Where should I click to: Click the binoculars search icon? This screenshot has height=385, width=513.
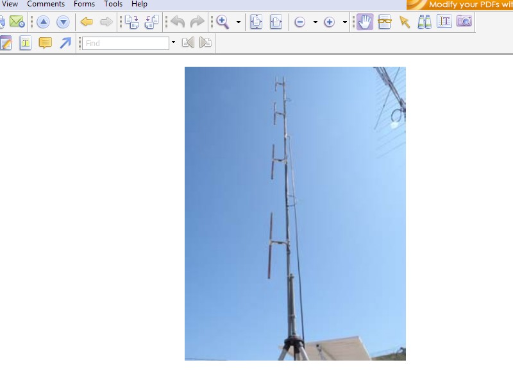click(x=425, y=22)
